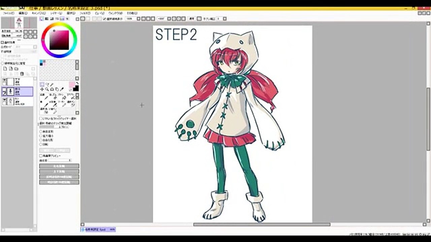This screenshot has width=431, height=242.
Task: Select the Move tool
Action: (42, 89)
